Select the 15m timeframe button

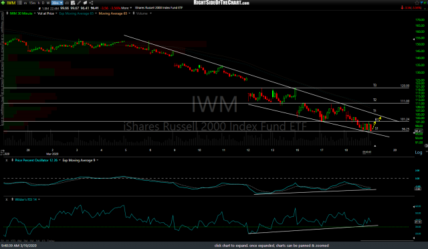click(x=32, y=3)
